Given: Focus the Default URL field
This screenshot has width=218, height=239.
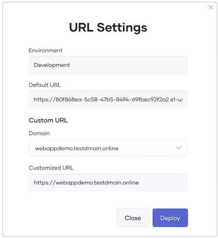Looking at the screenshot, I should tap(108, 99).
